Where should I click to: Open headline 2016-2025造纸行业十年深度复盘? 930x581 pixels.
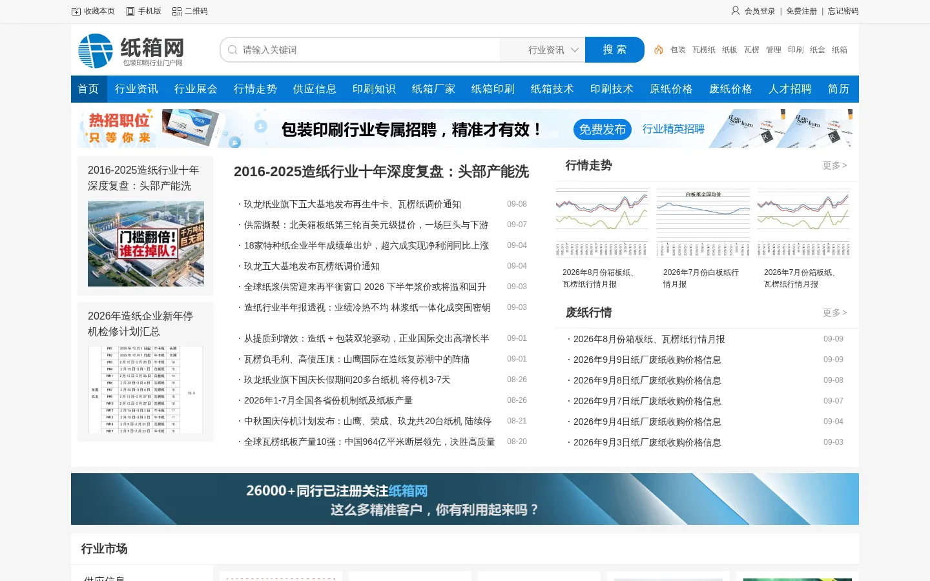pyautogui.click(x=381, y=172)
